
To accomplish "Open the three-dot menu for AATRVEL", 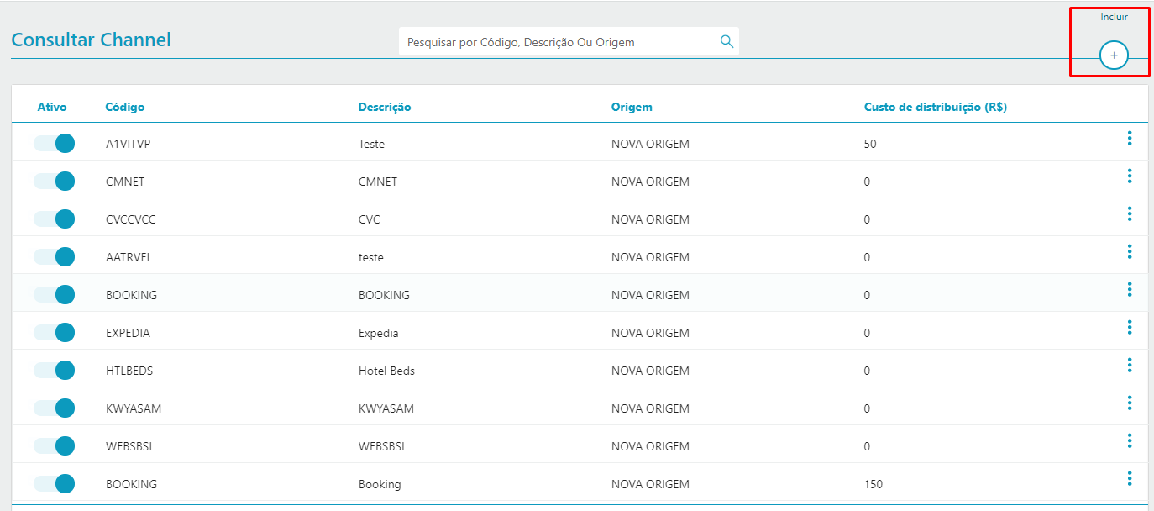I will tap(1130, 251).
